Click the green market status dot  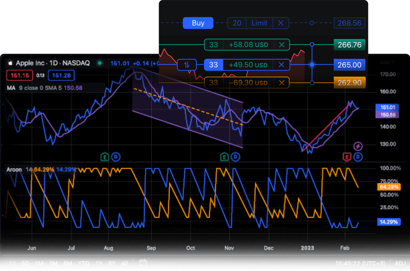100,63
